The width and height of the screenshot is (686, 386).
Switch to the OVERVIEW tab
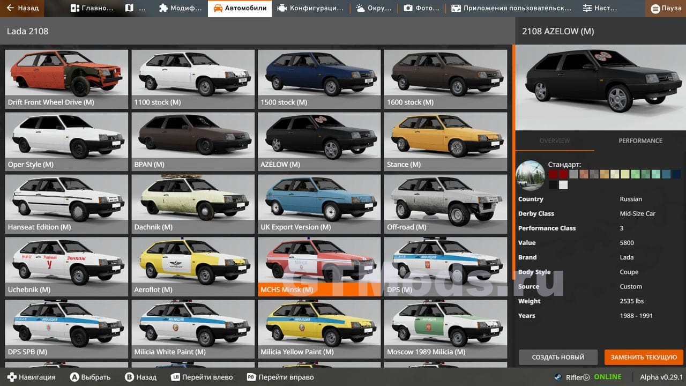[555, 140]
